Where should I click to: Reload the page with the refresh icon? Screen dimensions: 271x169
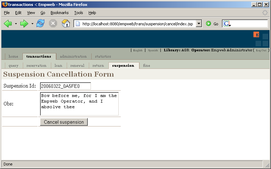40,23
